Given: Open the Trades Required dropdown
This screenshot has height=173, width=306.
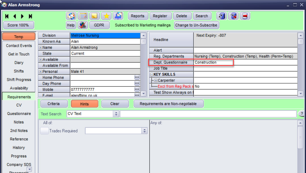Looking at the screenshot, I should (144, 131).
